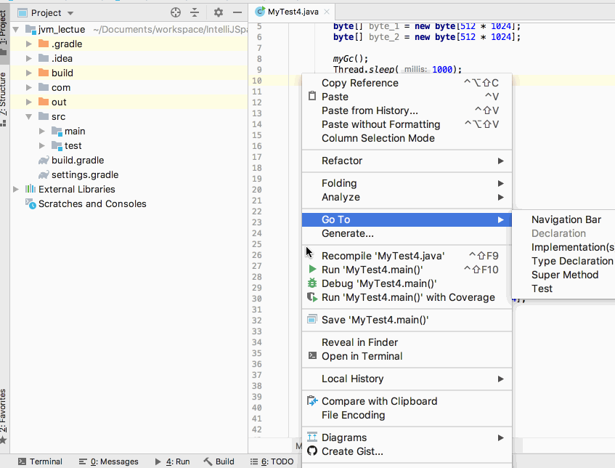Toggle the Structure side tab
Screen dimensions: 615x468
tap(4, 99)
